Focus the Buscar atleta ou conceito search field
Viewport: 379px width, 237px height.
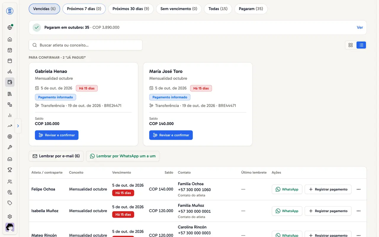coord(86,45)
